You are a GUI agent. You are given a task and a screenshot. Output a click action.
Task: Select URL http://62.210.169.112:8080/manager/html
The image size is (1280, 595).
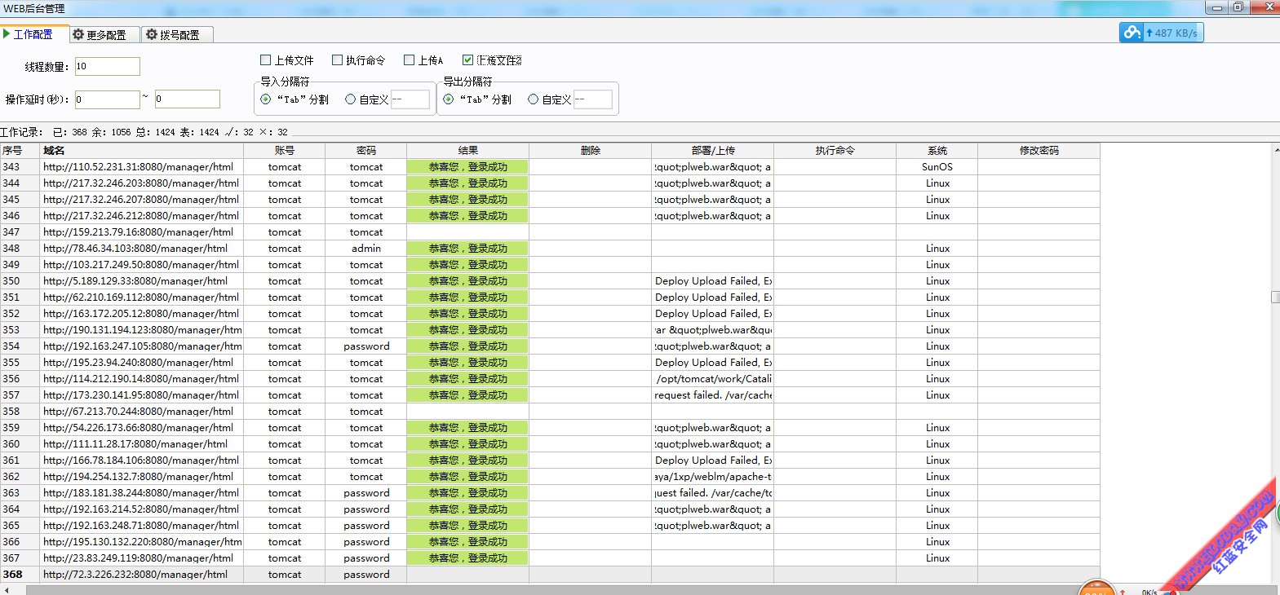coord(141,297)
